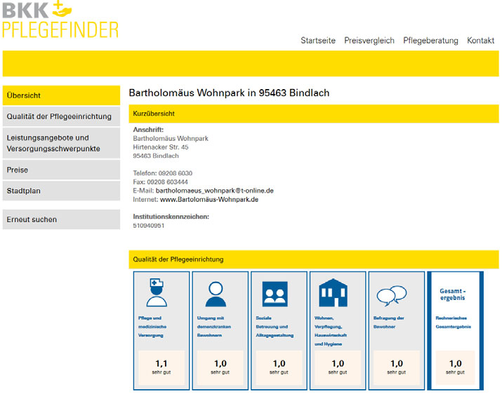Select the Übersicht sidebar tab
The width and height of the screenshot is (502, 394).
61,95
